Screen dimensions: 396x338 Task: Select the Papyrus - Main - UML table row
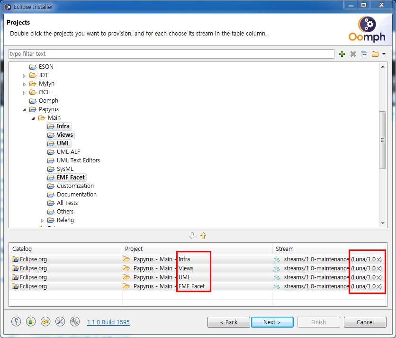tap(198, 277)
